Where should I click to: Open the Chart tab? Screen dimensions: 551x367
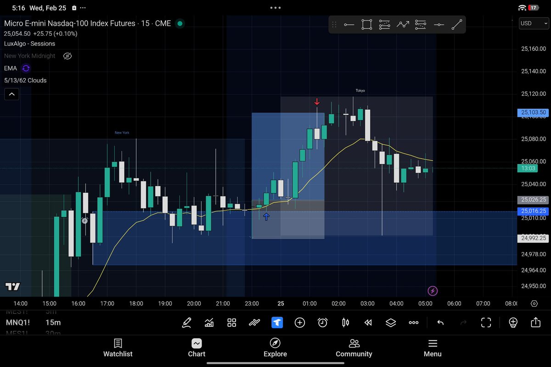197,348
